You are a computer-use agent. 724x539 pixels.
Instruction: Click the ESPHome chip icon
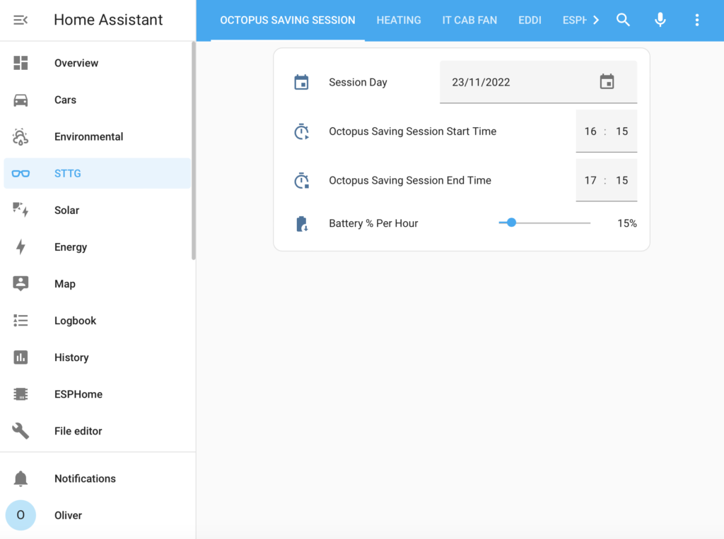click(x=21, y=394)
